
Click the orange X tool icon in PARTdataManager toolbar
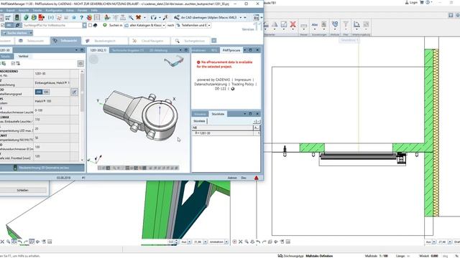(138, 17)
